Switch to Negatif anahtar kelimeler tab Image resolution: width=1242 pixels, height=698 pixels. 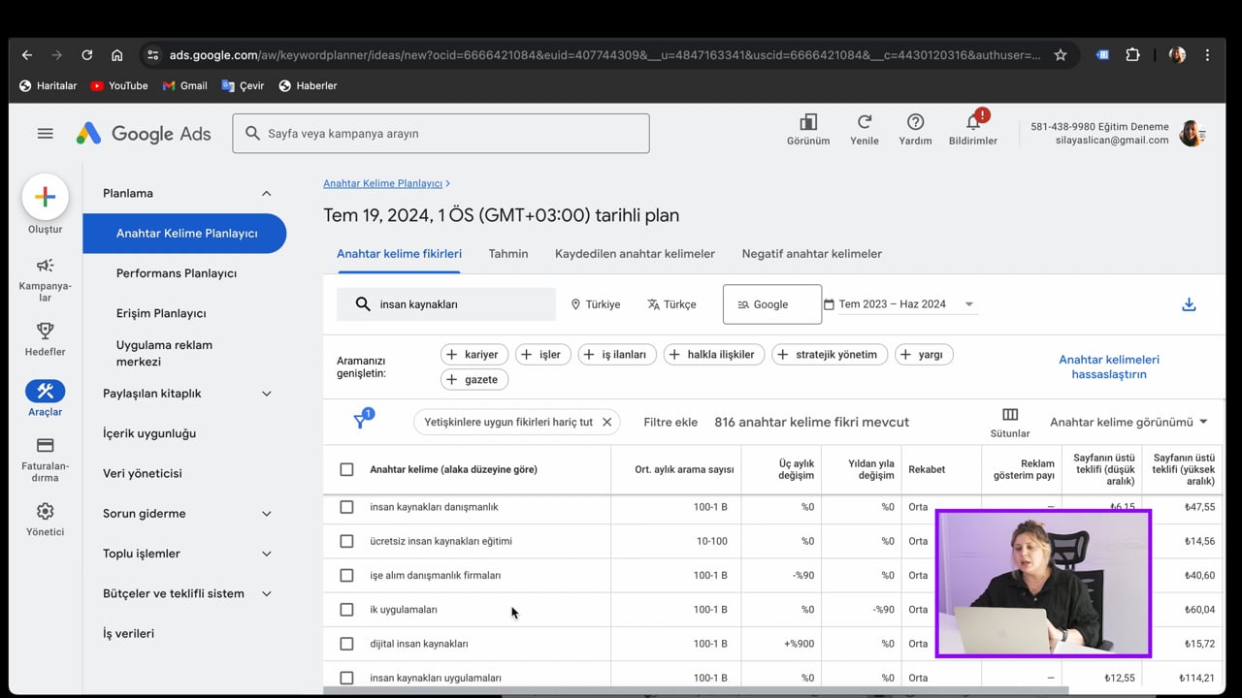[812, 254]
